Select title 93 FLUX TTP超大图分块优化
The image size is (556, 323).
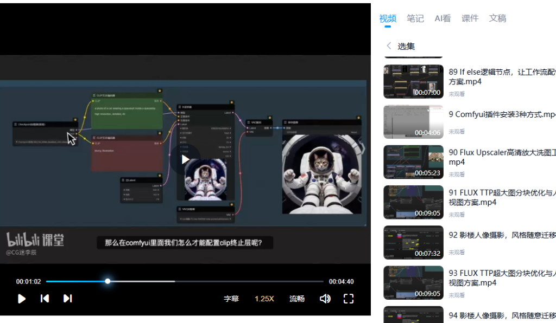click(x=502, y=277)
